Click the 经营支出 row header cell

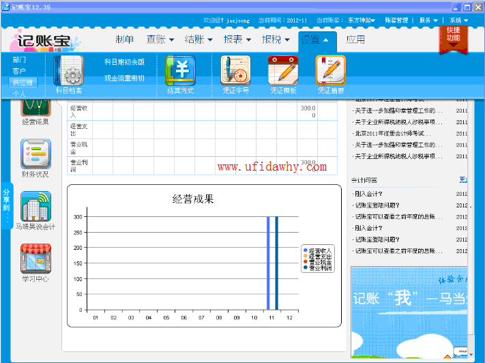pyautogui.click(x=80, y=130)
